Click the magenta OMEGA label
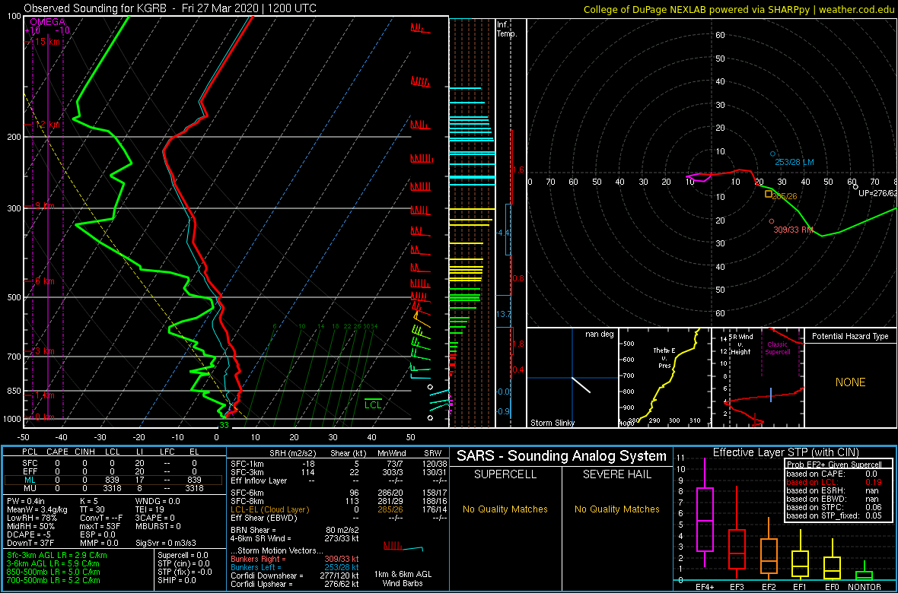 47,22
